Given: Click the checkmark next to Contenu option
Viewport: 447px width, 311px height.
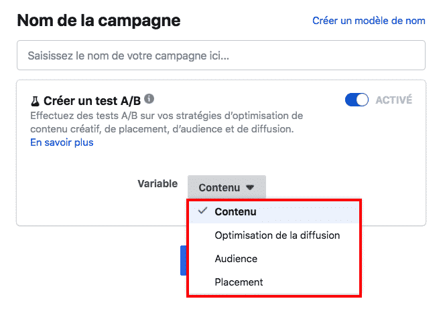Looking at the screenshot, I should pos(202,211).
